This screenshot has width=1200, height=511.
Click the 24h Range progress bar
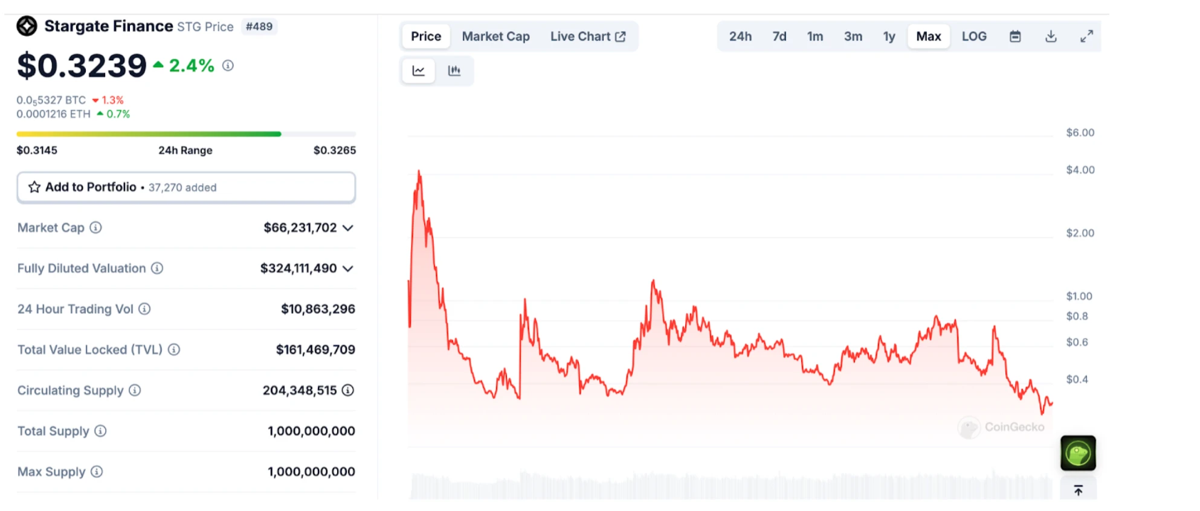point(186,134)
